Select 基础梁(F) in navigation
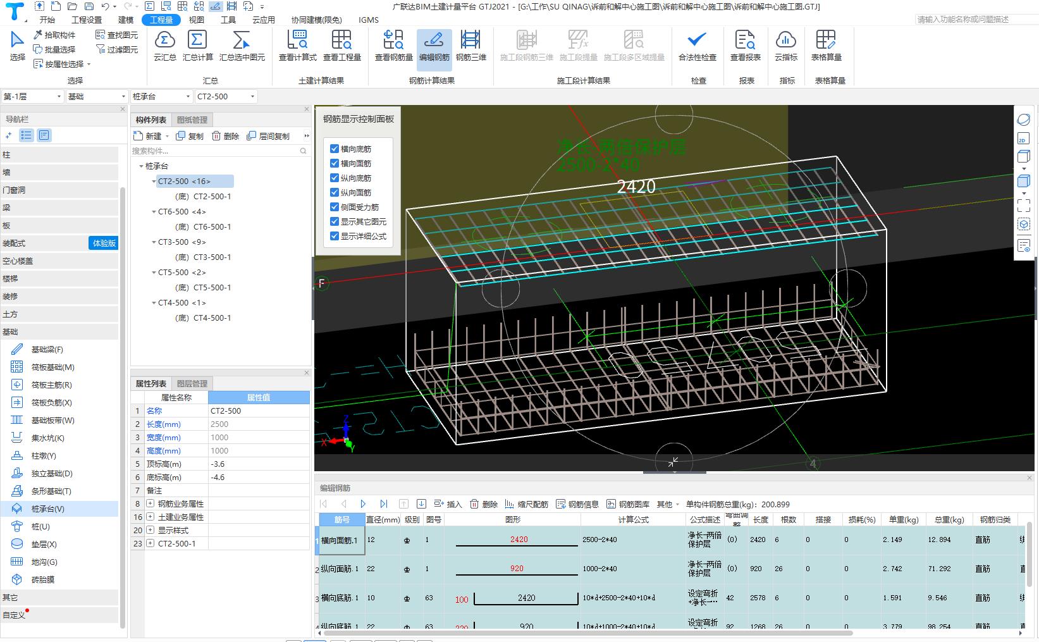Image resolution: width=1039 pixels, height=642 pixels. point(47,349)
